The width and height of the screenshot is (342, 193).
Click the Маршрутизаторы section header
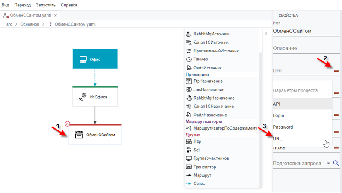pyautogui.click(x=204, y=121)
